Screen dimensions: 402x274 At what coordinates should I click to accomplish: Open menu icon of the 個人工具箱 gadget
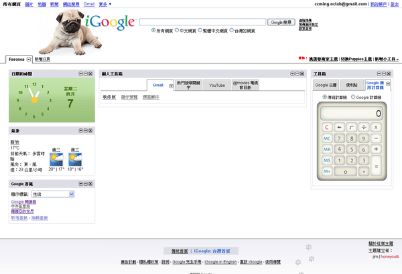[x=292, y=74]
